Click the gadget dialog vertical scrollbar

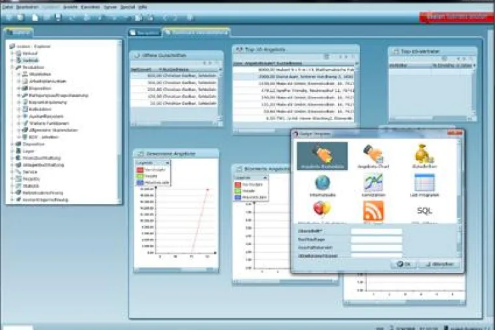[x=459, y=181]
